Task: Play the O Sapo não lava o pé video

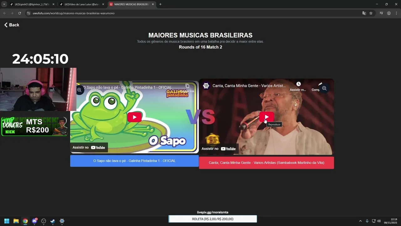Action: point(134,117)
